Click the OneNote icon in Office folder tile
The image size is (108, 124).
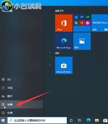[88, 23]
